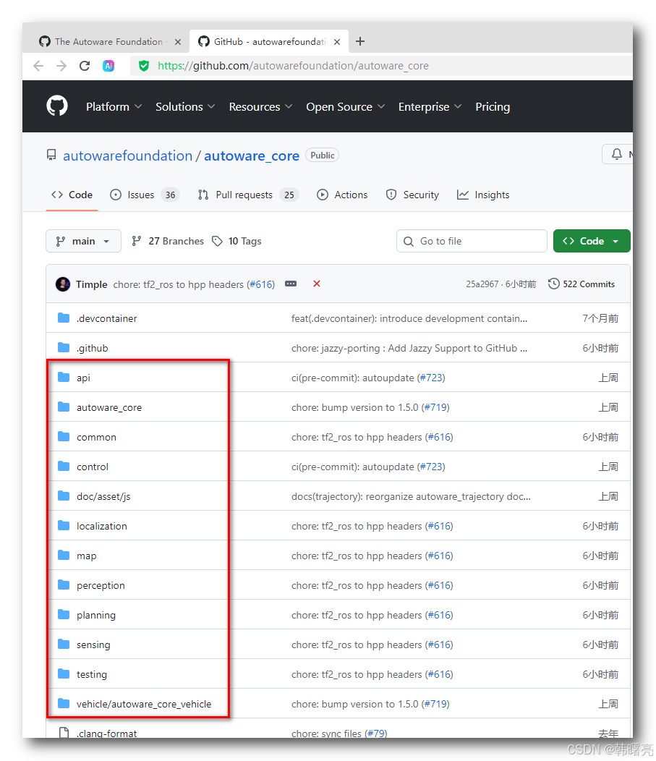This screenshot has width=656, height=761.
Task: View the 27 Branches link
Action: pos(168,241)
